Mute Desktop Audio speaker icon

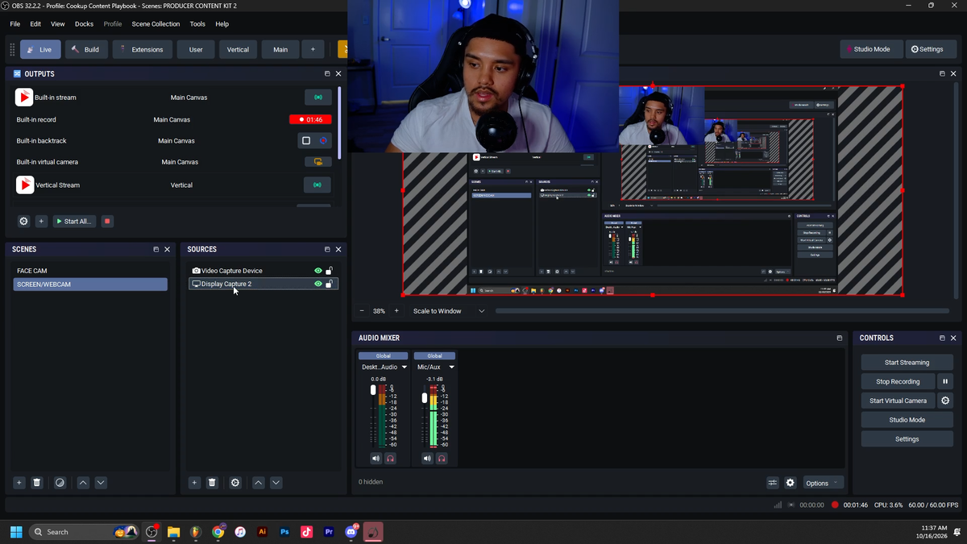pyautogui.click(x=376, y=459)
